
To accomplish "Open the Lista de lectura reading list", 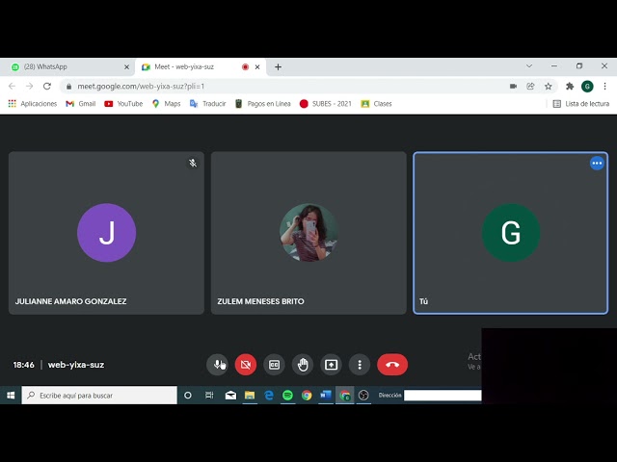I will [581, 104].
